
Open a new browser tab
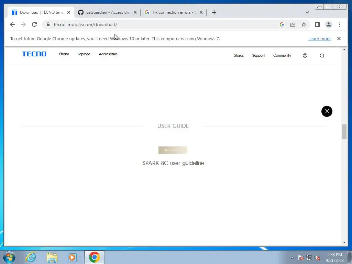click(x=214, y=12)
